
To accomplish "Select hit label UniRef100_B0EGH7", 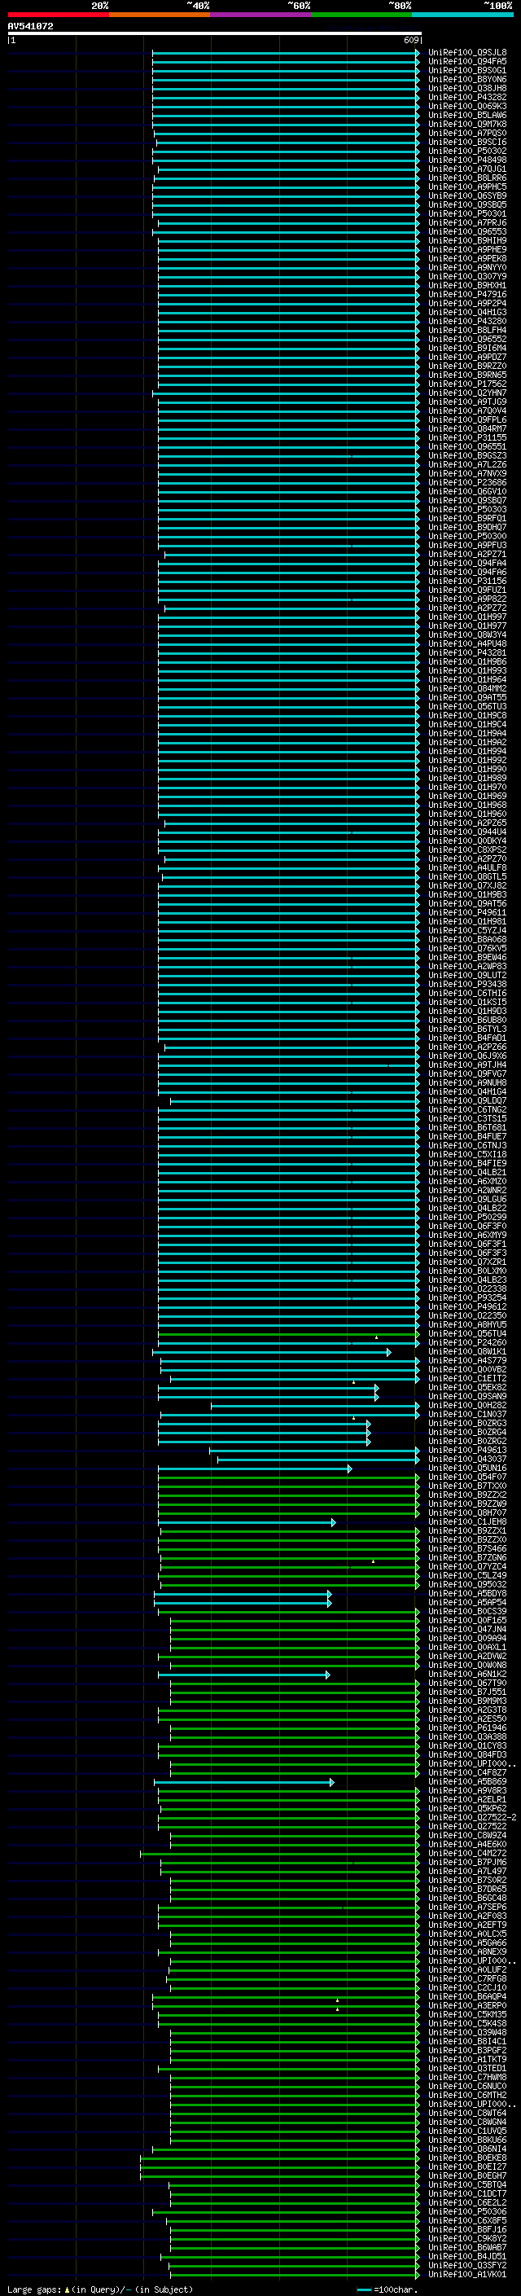I will (x=466, y=2175).
